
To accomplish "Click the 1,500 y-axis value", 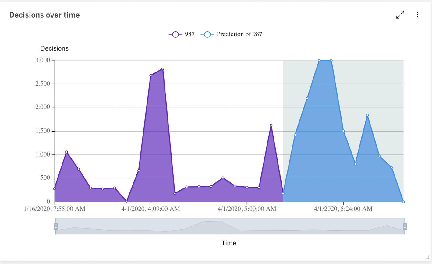I will point(43,131).
